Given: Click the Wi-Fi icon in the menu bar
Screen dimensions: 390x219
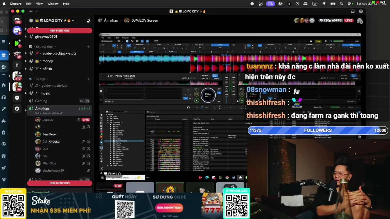Looking at the screenshot, I should point(324,4).
